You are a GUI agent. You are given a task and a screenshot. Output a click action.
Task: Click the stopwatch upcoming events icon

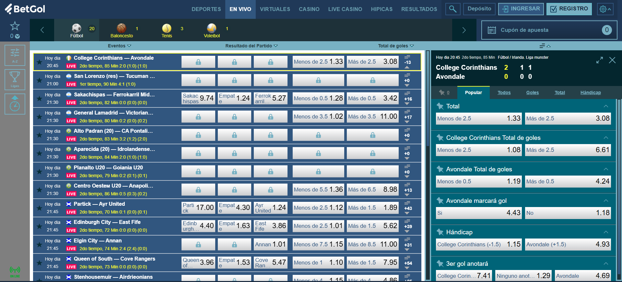point(15,104)
